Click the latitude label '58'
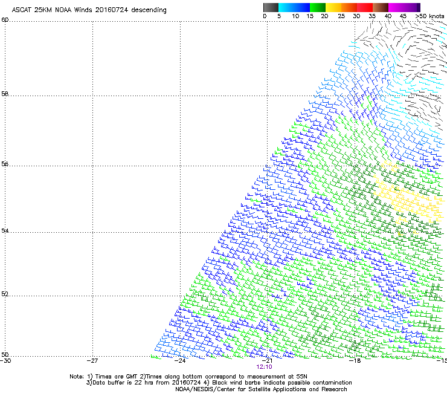This screenshot has width=447, height=393. (x=5, y=94)
